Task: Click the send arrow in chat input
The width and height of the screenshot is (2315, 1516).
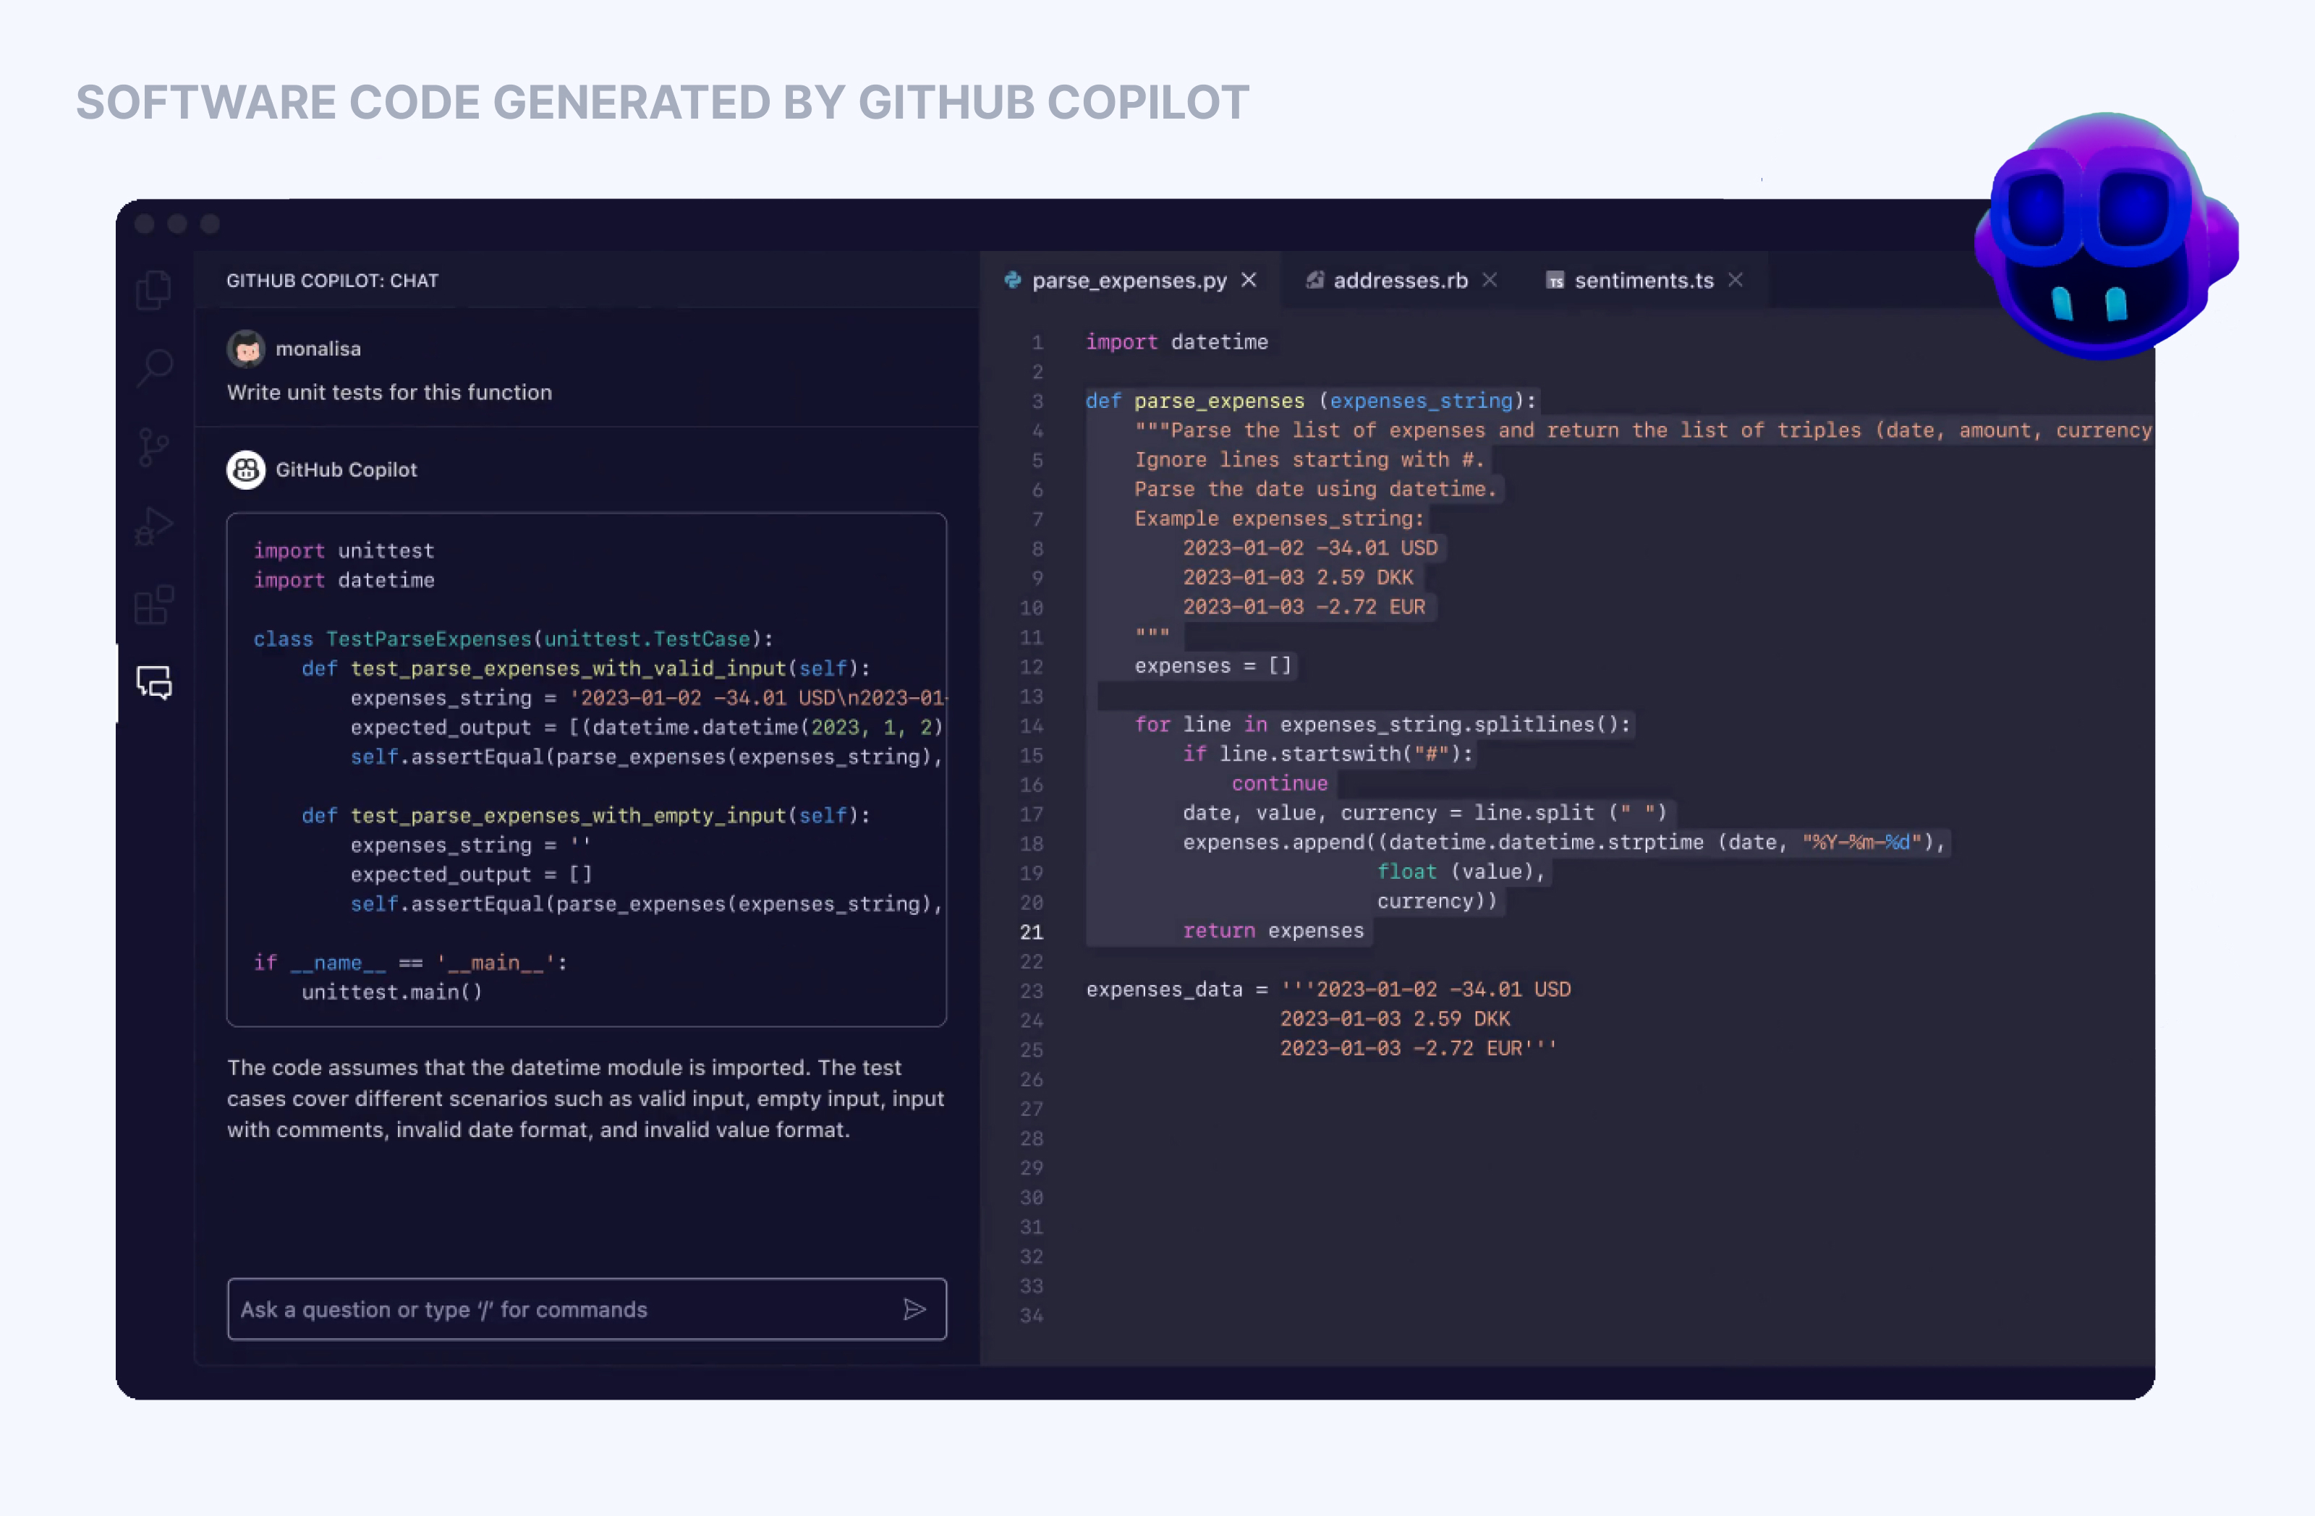Action: [x=914, y=1309]
